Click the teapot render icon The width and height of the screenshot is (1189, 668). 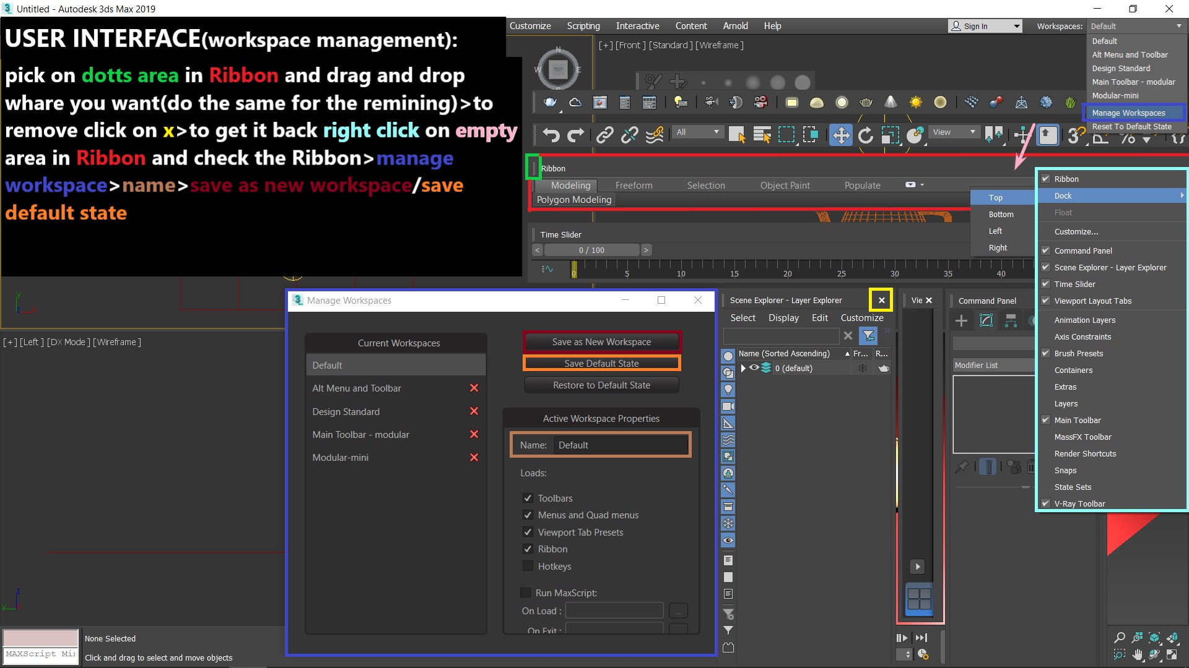(x=549, y=103)
